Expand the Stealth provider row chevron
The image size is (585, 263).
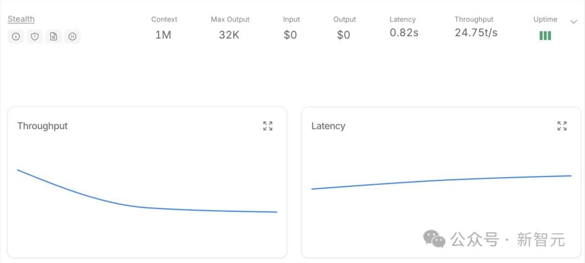coord(574,22)
